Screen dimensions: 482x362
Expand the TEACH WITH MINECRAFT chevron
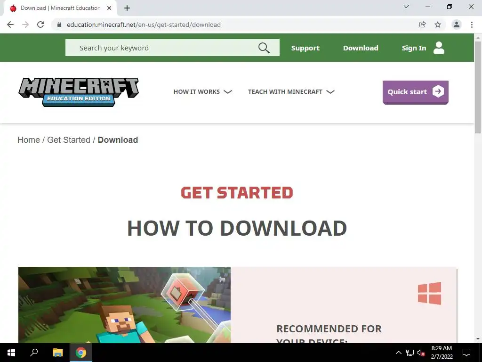[330, 92]
